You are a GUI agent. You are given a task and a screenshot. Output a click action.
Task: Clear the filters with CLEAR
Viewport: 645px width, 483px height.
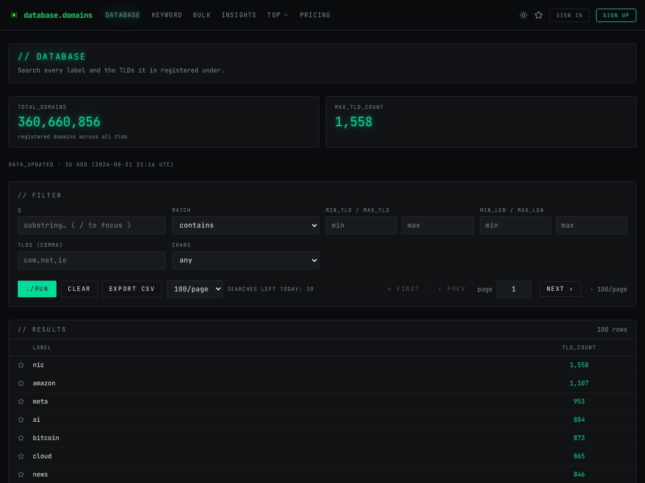click(x=79, y=289)
